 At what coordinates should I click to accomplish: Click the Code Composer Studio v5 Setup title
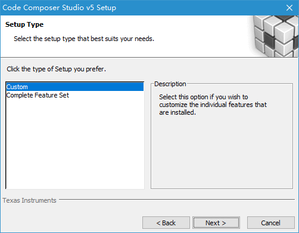tap(60, 8)
